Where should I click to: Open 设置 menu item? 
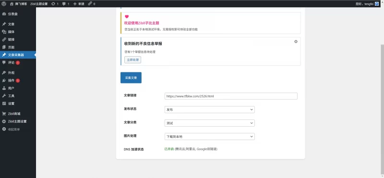coord(18,104)
